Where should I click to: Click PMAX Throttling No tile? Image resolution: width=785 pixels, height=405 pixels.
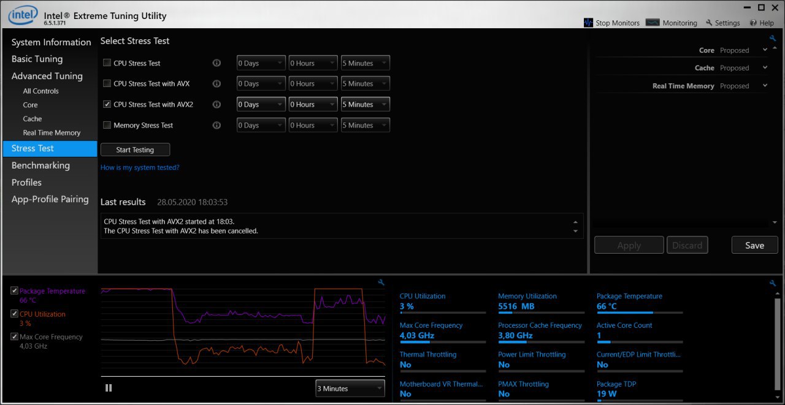(x=541, y=391)
